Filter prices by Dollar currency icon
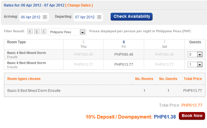 tap(37, 32)
